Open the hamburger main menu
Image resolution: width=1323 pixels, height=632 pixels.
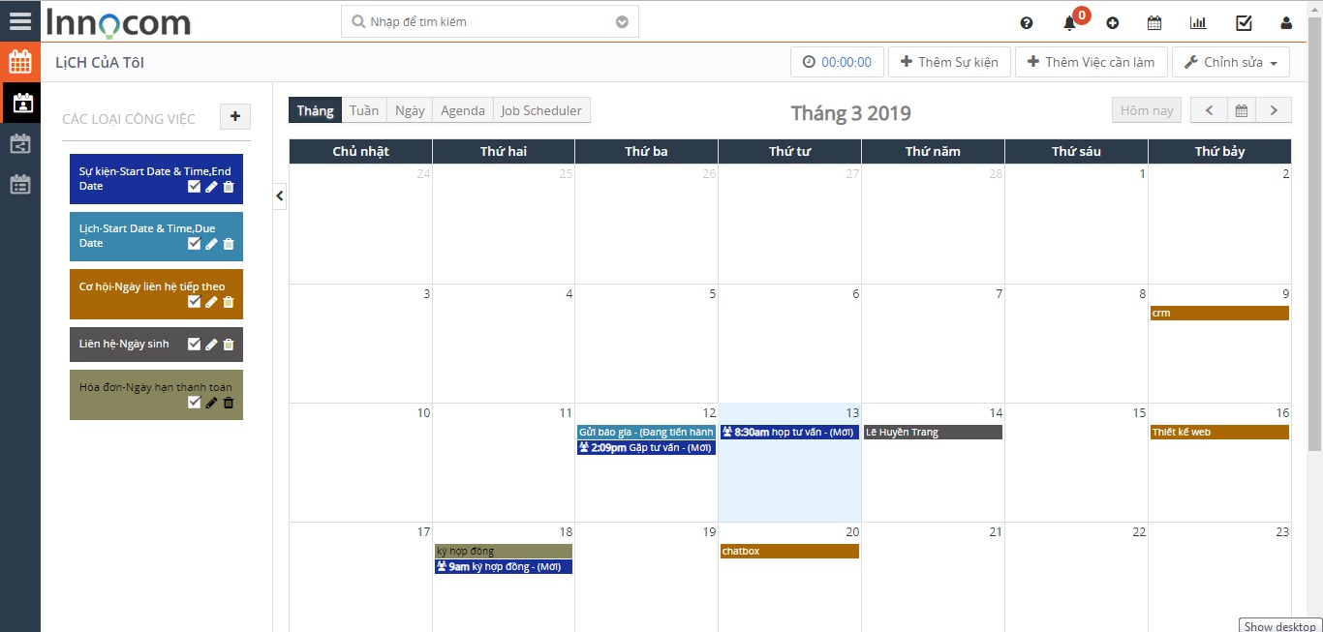[19, 20]
